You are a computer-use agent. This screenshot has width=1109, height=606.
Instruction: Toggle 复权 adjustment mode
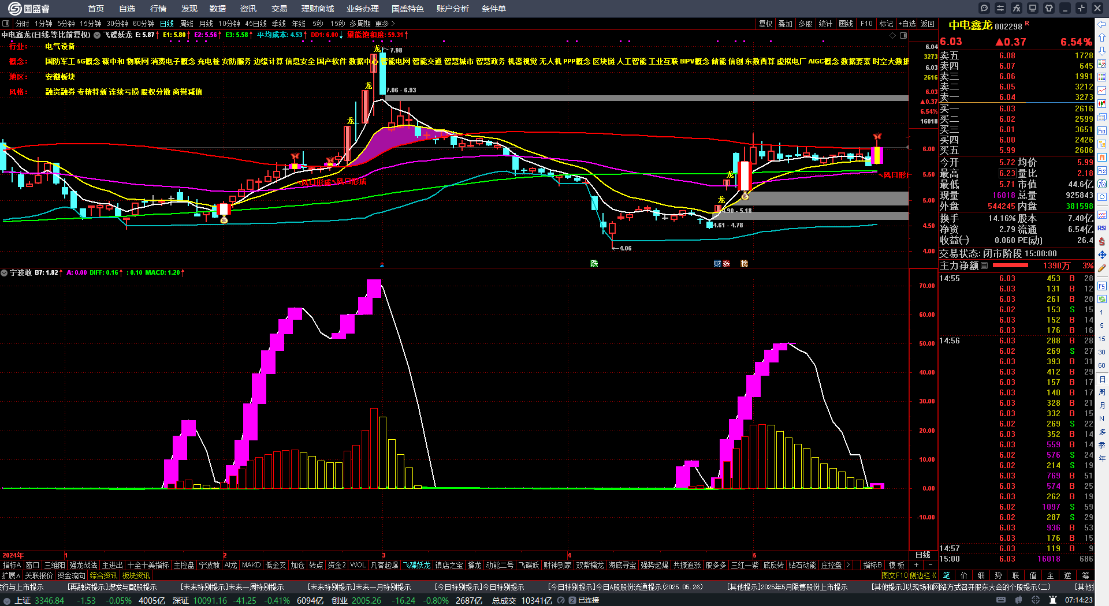click(x=765, y=24)
